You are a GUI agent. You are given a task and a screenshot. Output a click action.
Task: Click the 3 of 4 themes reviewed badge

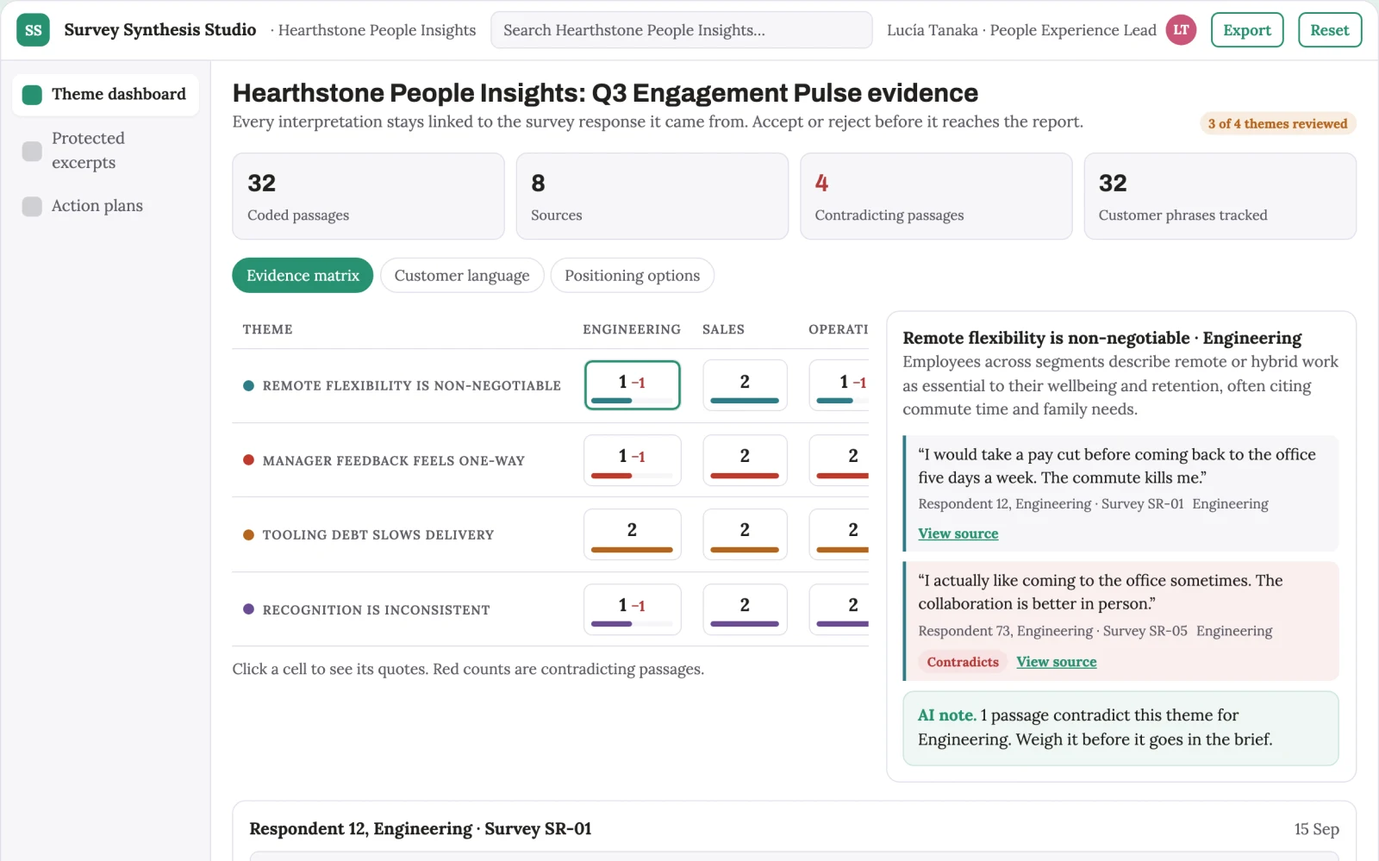(1277, 123)
